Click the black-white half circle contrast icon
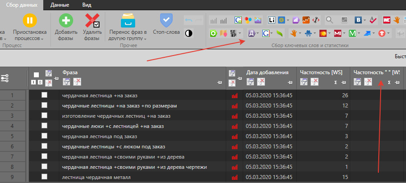The width and height of the screenshot is (406, 183). pyautogui.click(x=189, y=33)
